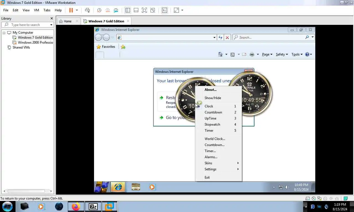Open the IE address bar dropdown arrow
The height and width of the screenshot is (212, 354).
point(214,37)
